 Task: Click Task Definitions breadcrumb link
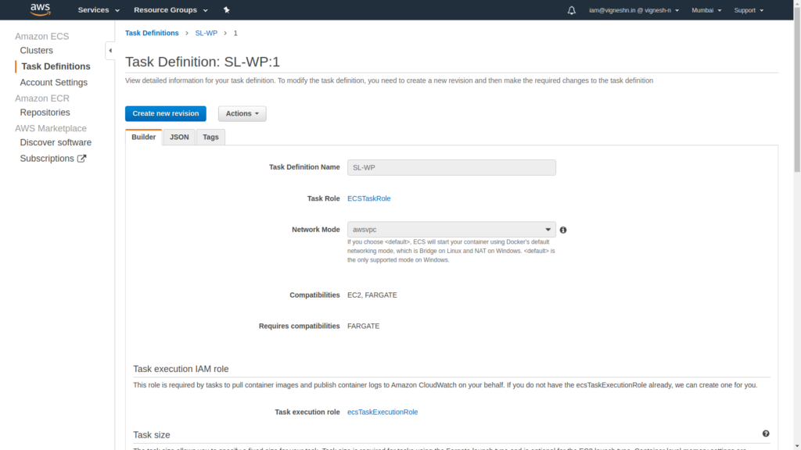point(152,33)
